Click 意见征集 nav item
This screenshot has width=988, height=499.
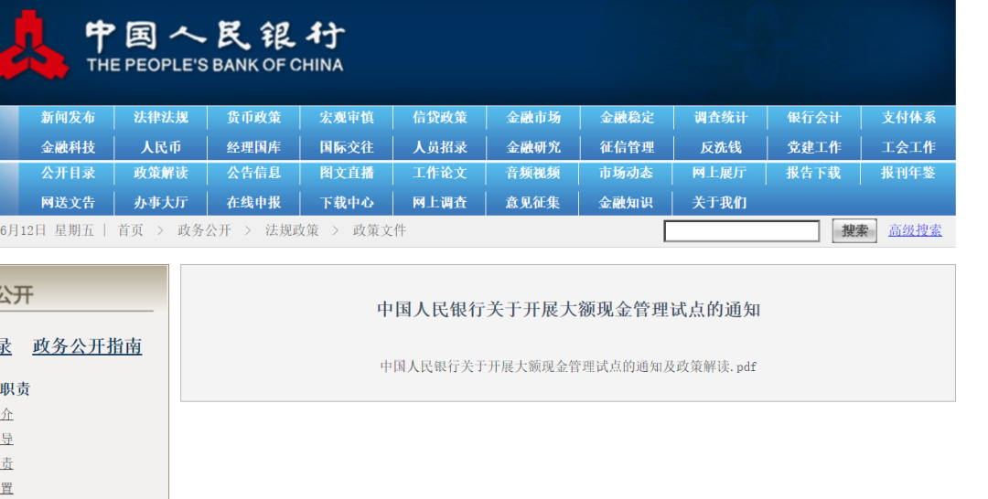coord(533,203)
